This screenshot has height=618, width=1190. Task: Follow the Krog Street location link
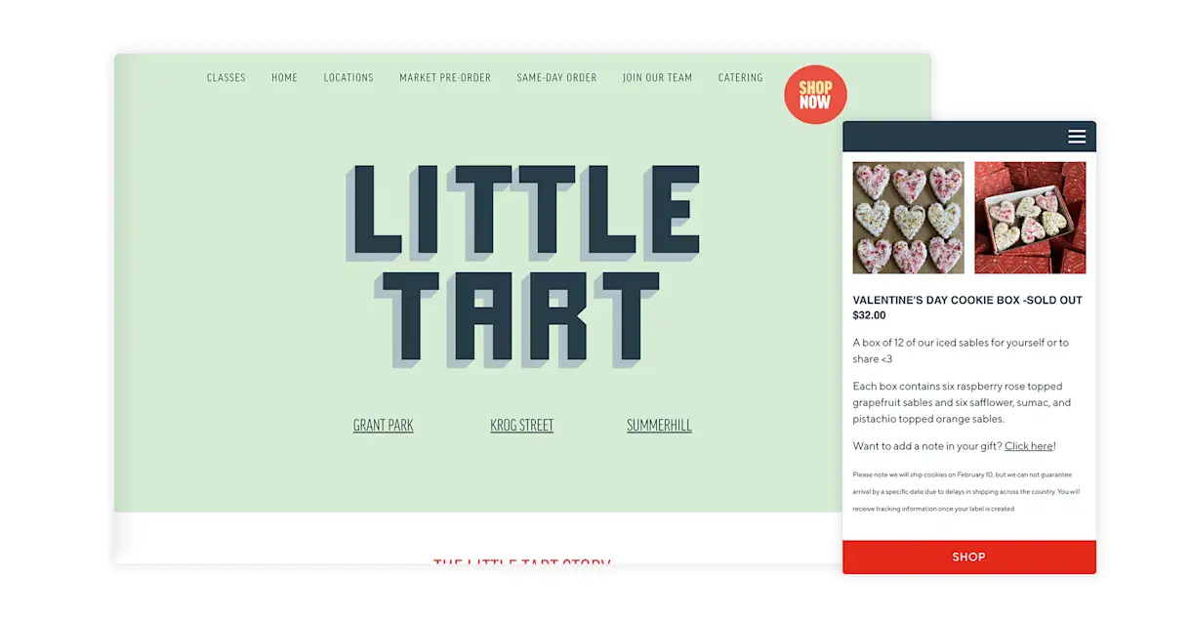[x=522, y=426]
